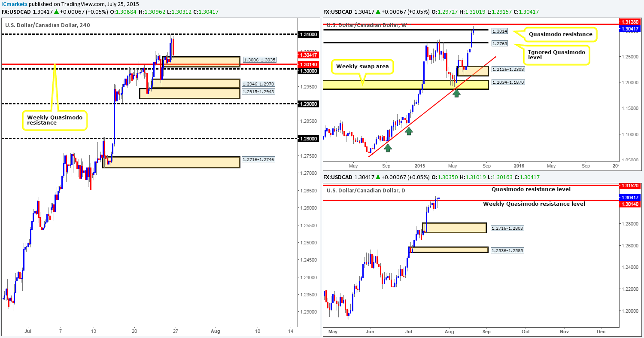Click the 1.28000 black price tag on 240 chart

(307, 138)
